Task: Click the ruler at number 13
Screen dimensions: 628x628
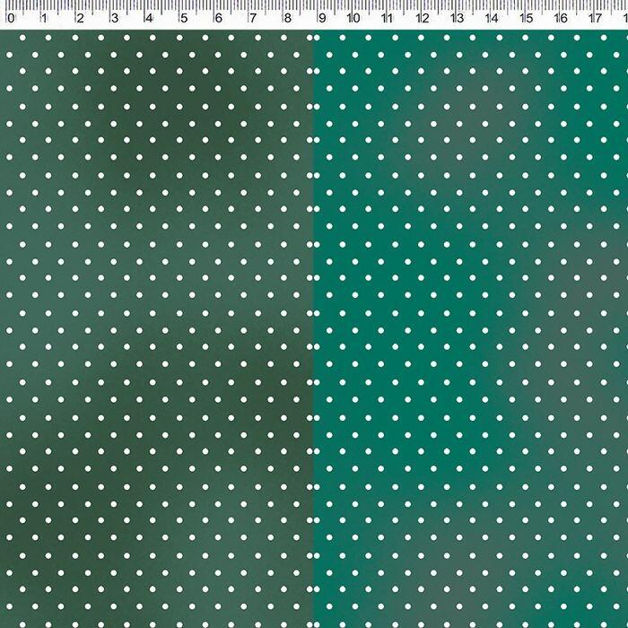Action: pos(457,17)
